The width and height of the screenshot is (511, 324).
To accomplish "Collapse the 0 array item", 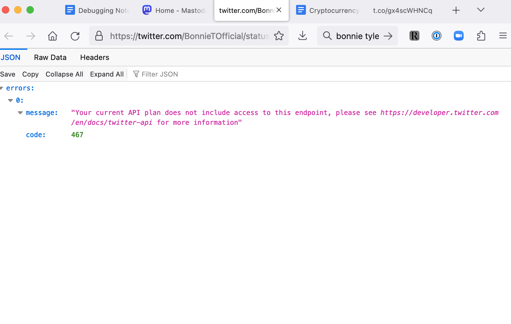I will coord(10,101).
